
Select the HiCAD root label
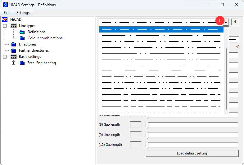click(x=16, y=20)
